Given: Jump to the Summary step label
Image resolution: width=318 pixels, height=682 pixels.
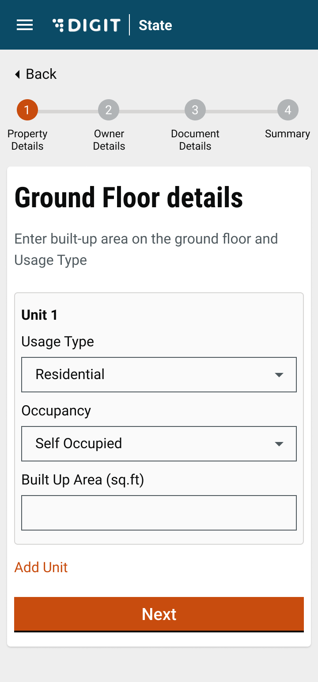Looking at the screenshot, I should pos(288,134).
